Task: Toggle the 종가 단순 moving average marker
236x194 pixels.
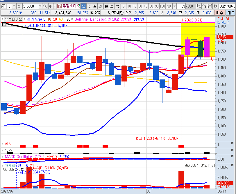Action: 25,19
